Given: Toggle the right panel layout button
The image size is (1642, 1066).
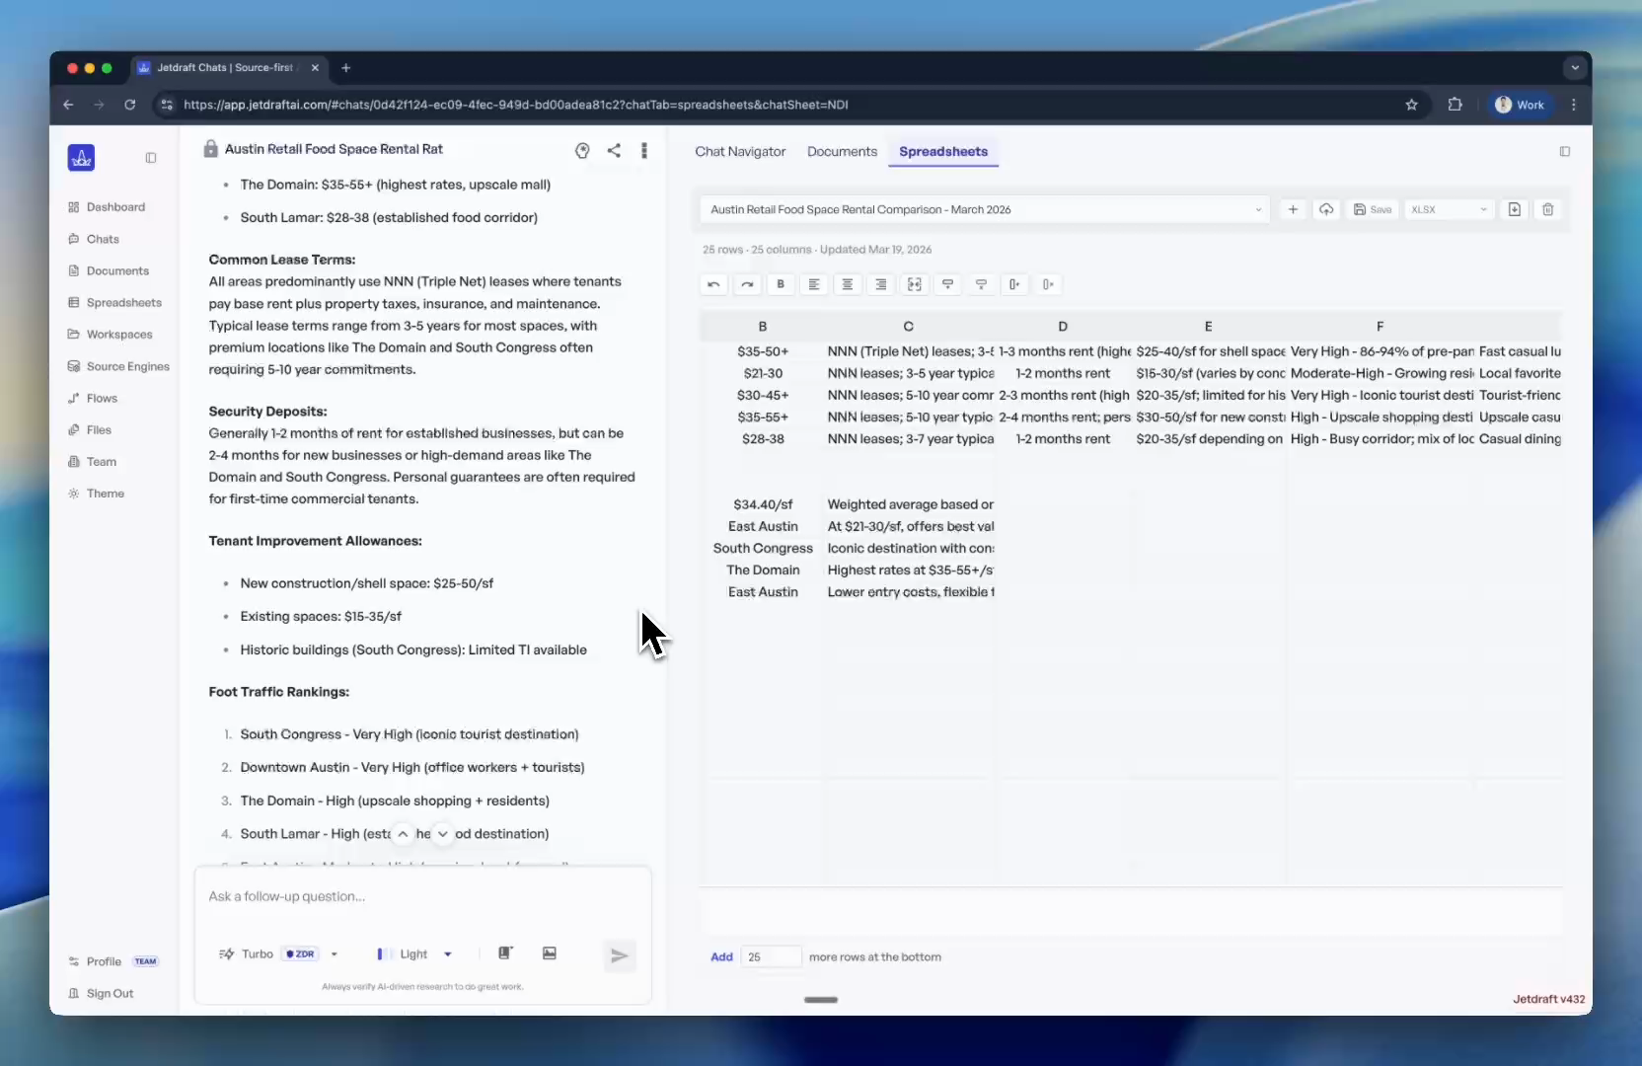Looking at the screenshot, I should click(1564, 152).
